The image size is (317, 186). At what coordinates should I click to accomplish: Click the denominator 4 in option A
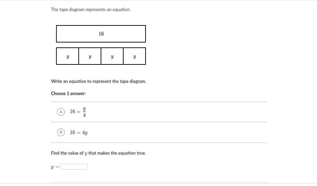point(84,115)
